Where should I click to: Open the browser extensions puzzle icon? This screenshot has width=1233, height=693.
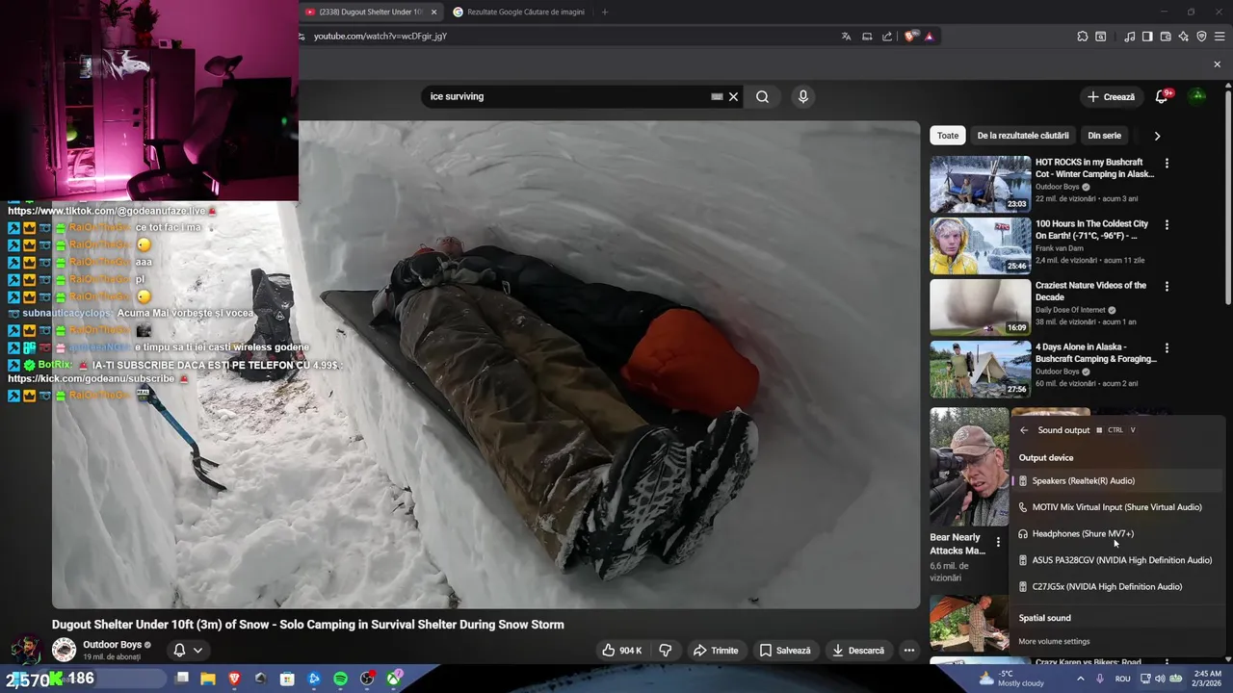click(x=1083, y=37)
